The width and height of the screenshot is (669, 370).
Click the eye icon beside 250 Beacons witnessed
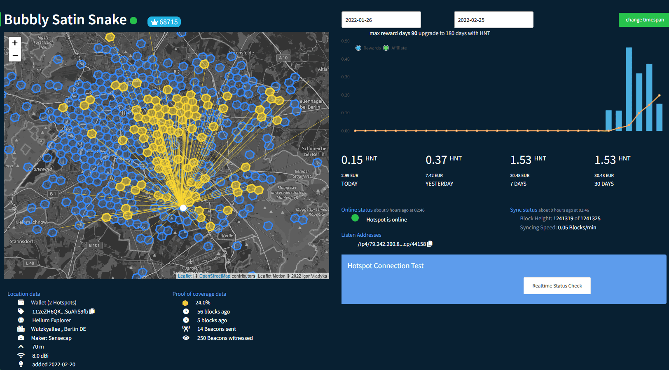click(x=186, y=338)
